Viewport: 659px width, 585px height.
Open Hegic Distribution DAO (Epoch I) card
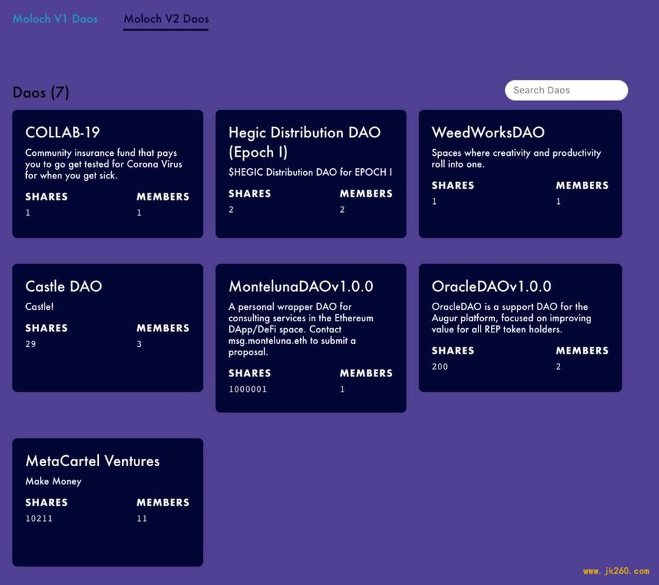[x=311, y=174]
